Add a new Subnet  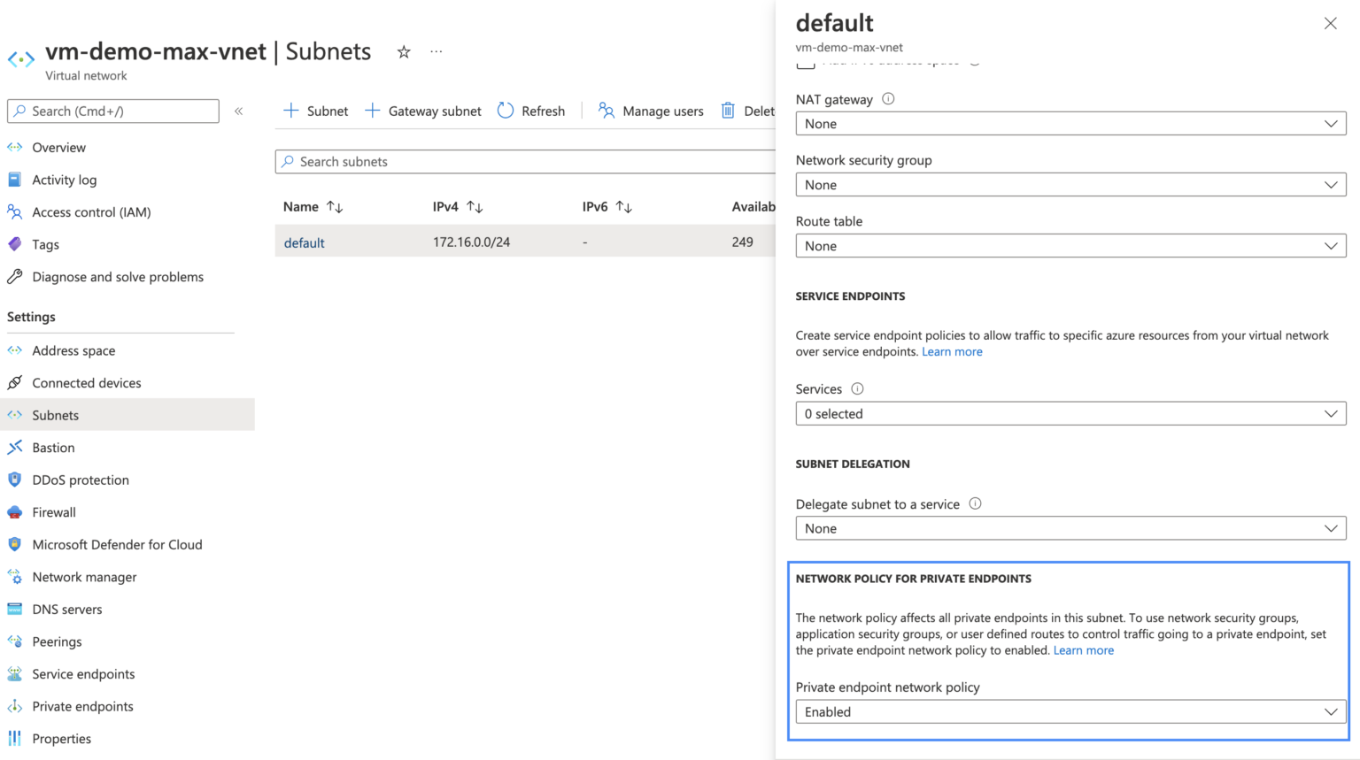pos(315,111)
